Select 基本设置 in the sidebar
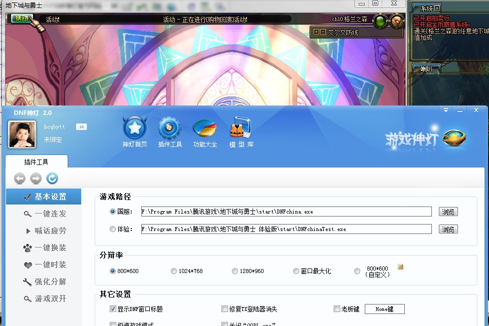 click(x=44, y=196)
